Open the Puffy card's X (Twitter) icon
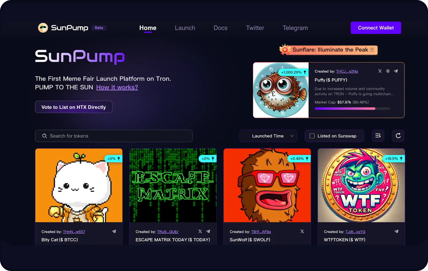The image size is (428, 271). (380, 71)
